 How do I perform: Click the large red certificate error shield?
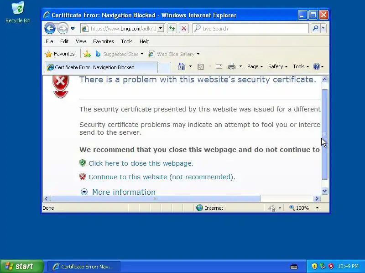pyautogui.click(x=61, y=86)
